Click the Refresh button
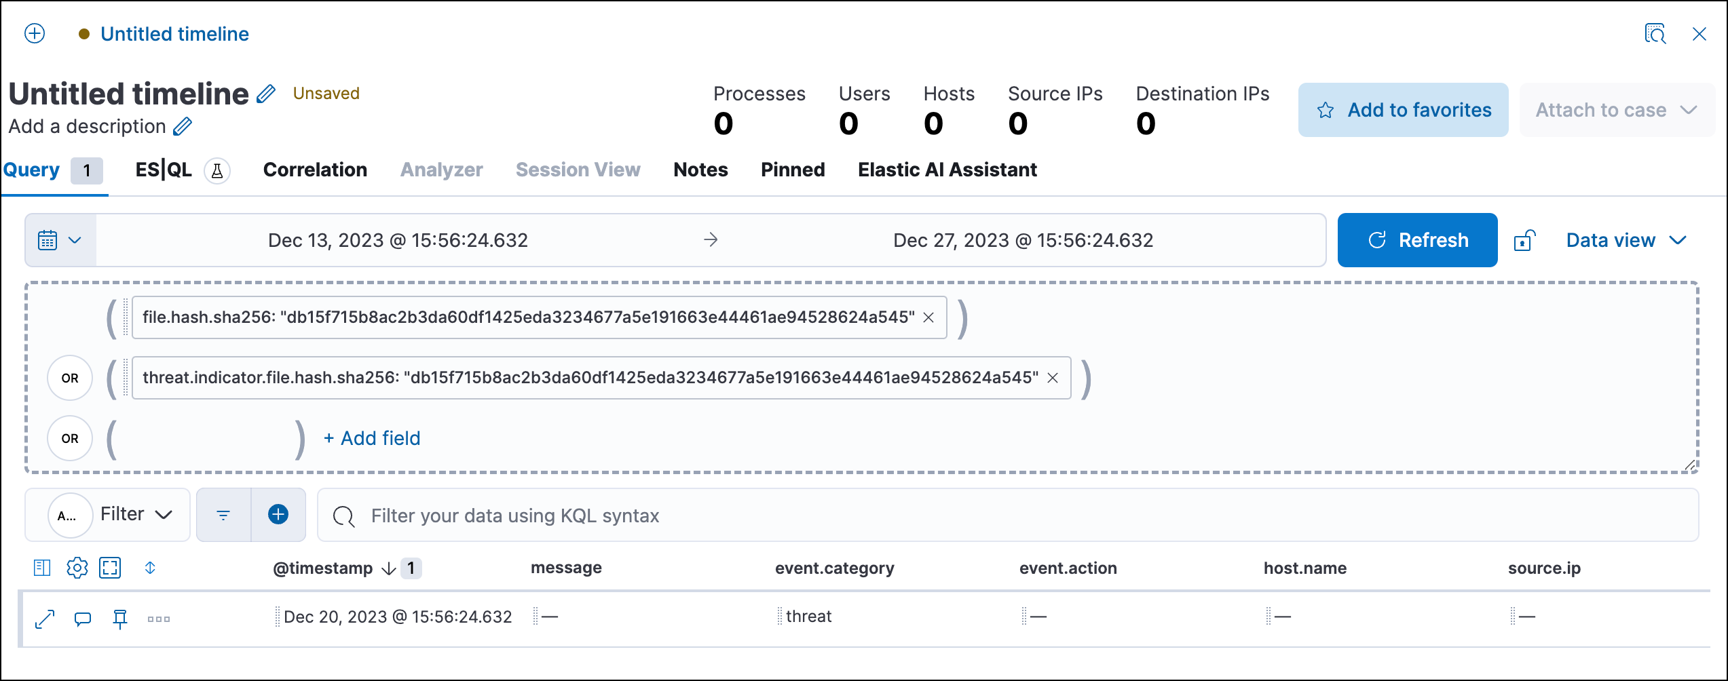The width and height of the screenshot is (1728, 681). (1417, 239)
